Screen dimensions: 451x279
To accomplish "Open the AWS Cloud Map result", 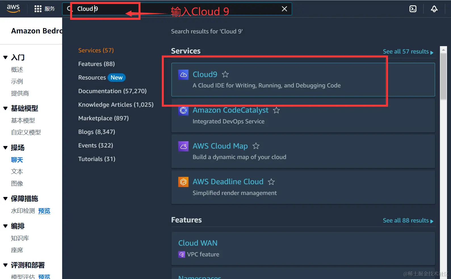I will pyautogui.click(x=220, y=146).
